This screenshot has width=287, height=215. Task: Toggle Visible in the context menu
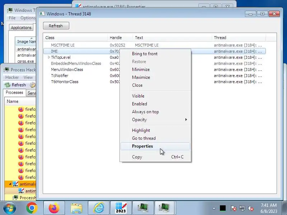[155, 96]
